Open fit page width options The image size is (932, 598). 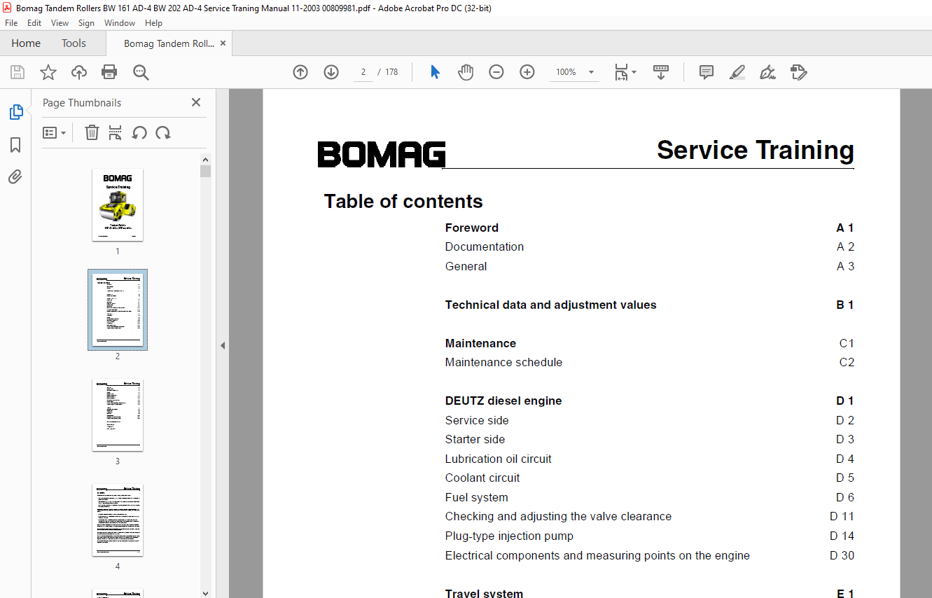click(x=625, y=72)
